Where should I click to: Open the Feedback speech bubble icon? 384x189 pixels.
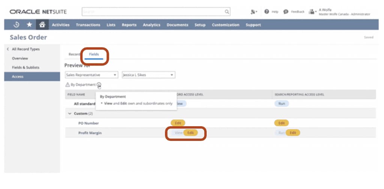point(286,12)
